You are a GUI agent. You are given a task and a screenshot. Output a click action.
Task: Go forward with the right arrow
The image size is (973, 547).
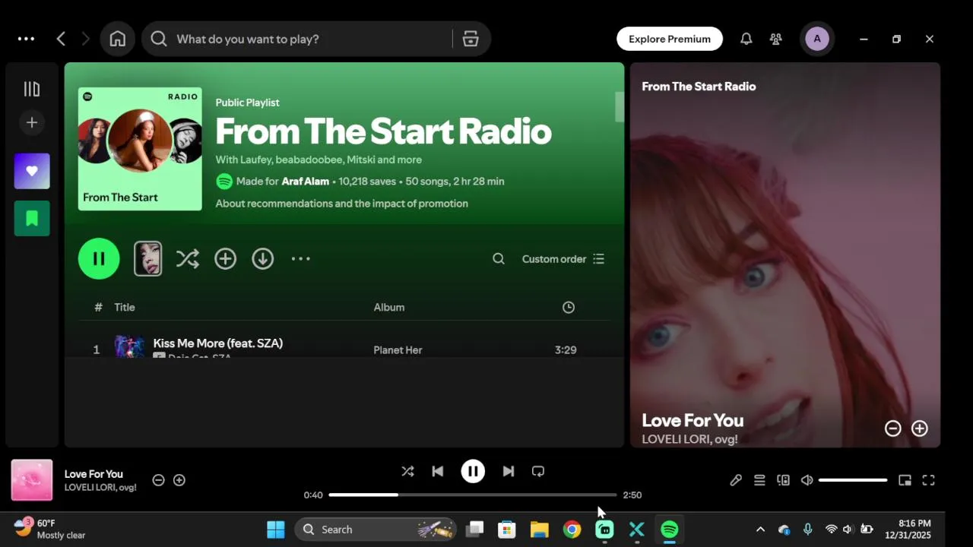(85, 39)
